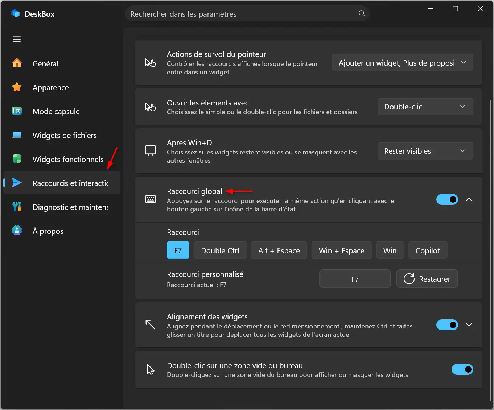Toggle the hamburger navigation menu
The image size is (494, 410).
[x=17, y=39]
